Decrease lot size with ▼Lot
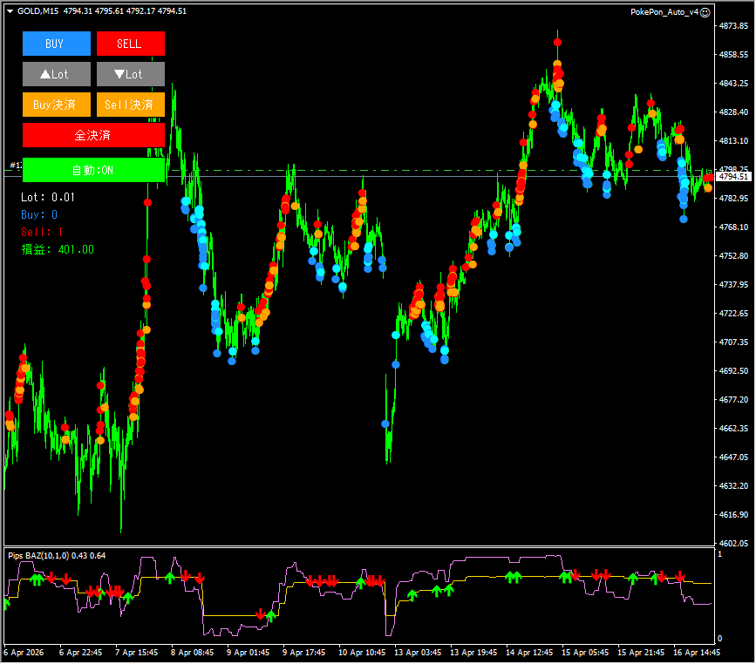Screen dimensions: 756x664 coord(130,74)
